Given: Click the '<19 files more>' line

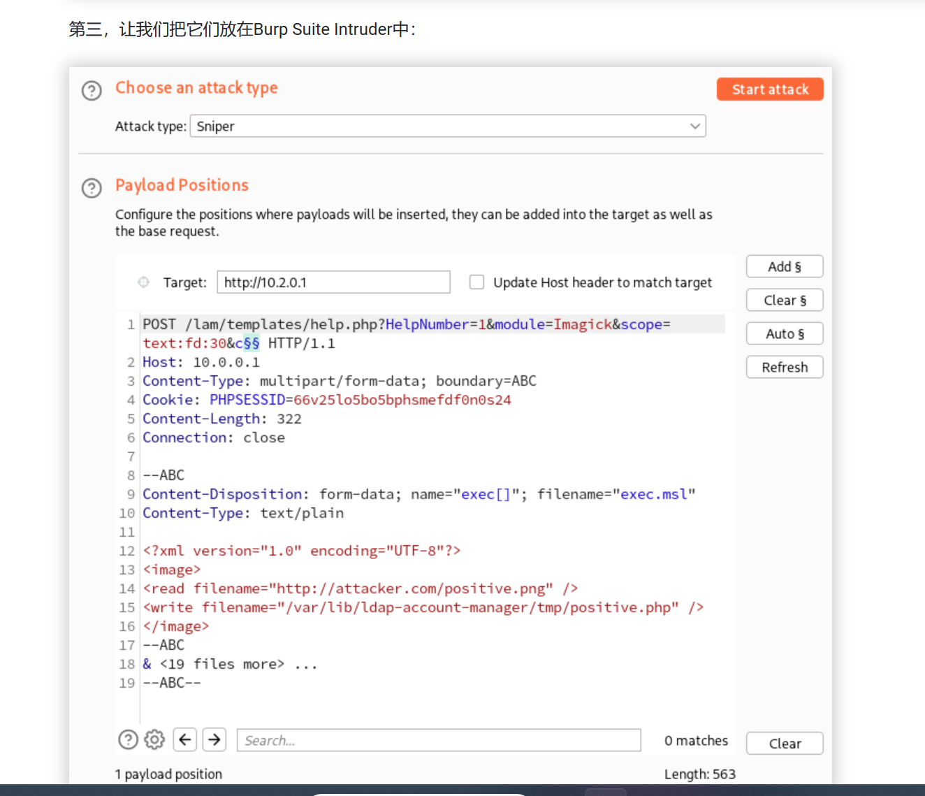Looking at the screenshot, I should (x=231, y=664).
